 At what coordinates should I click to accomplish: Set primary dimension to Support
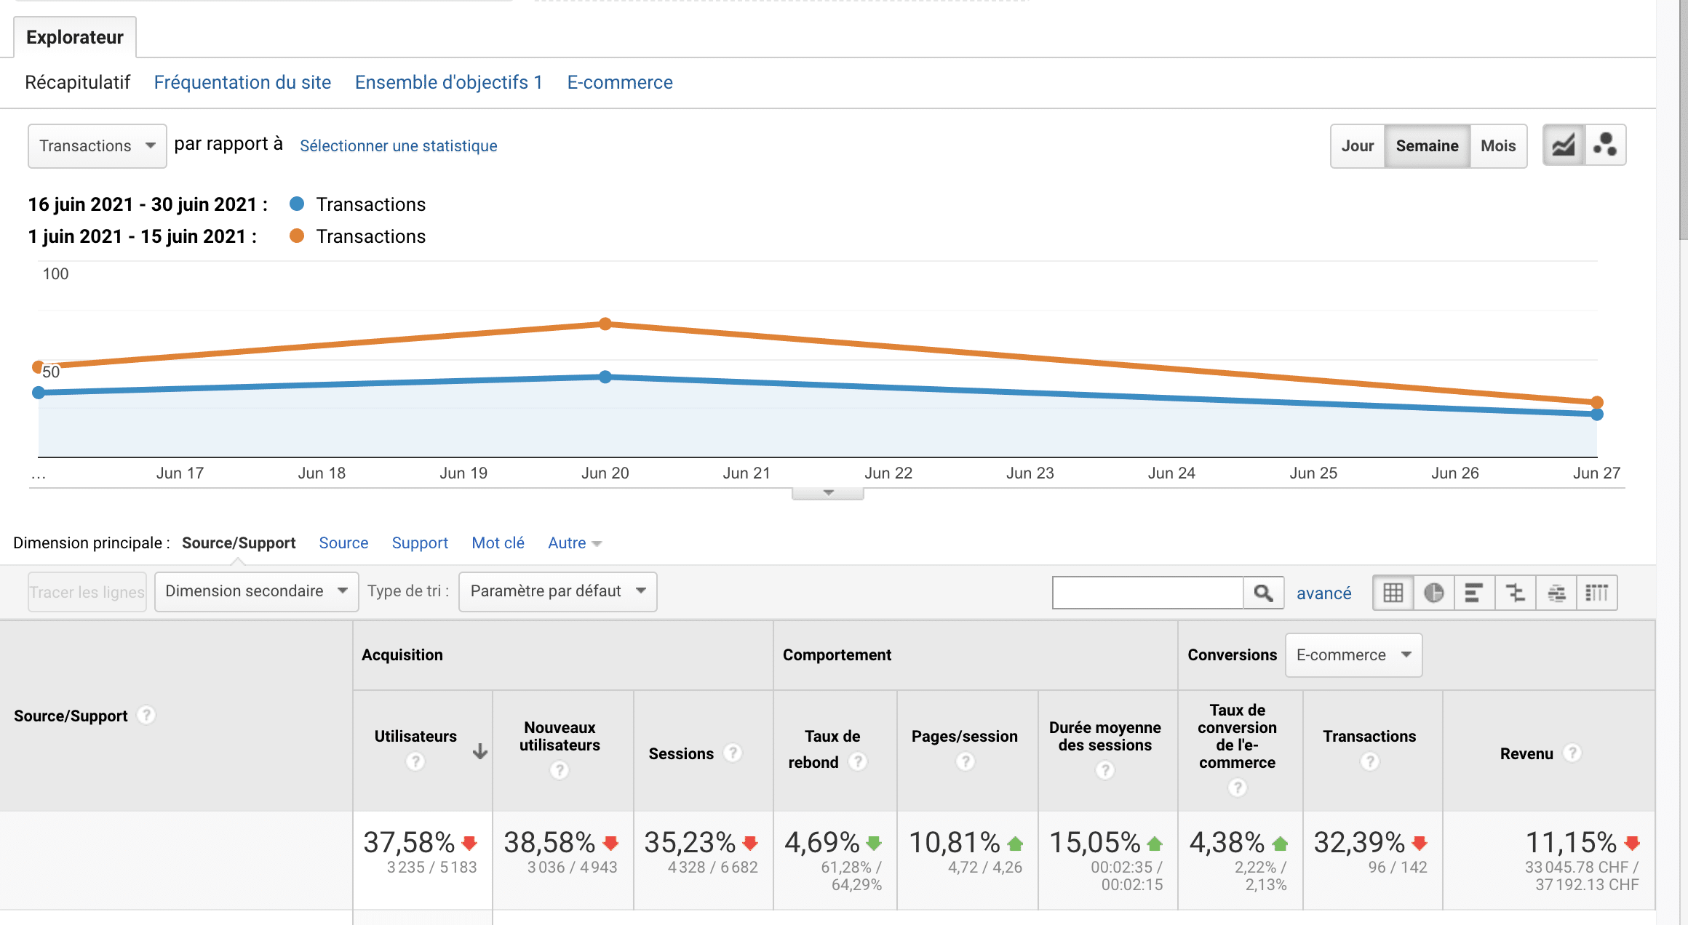[x=420, y=543]
